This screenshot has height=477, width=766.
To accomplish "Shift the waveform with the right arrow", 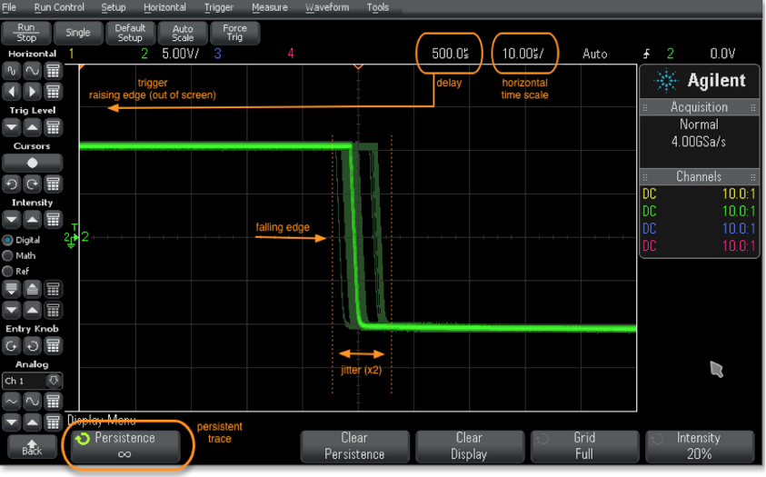I will tap(32, 91).
